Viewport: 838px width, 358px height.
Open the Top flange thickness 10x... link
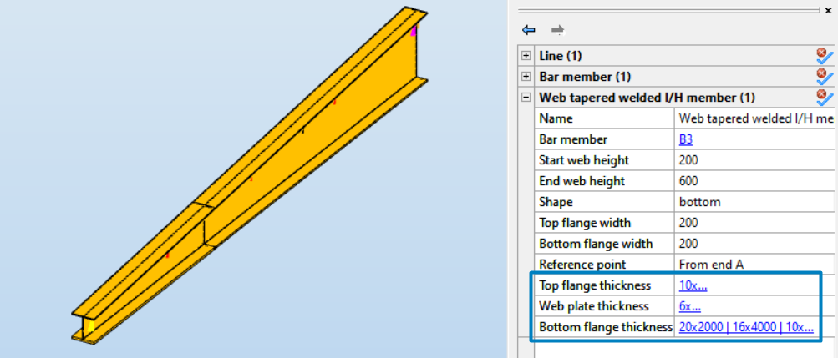(x=693, y=285)
